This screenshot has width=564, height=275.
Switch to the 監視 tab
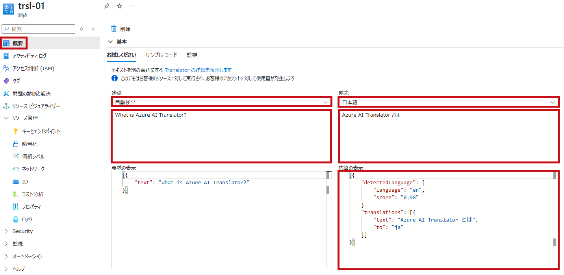pyautogui.click(x=192, y=55)
